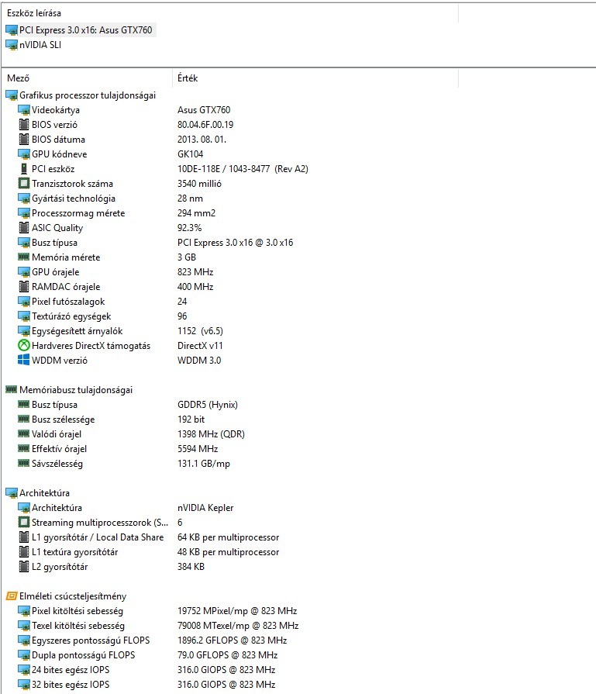Viewport: 596px width, 694px height.
Task: Select PCI Express 3.0 x16 @ 3.0 x16 value
Action: point(236,243)
